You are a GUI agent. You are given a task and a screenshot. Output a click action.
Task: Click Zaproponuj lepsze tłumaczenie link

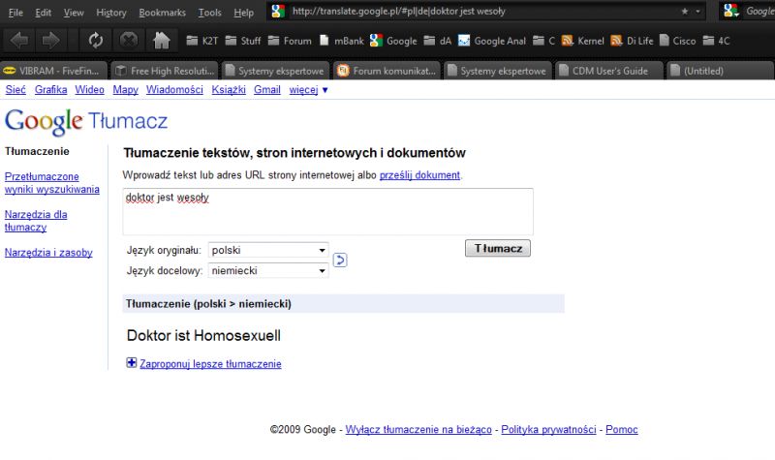click(x=210, y=364)
